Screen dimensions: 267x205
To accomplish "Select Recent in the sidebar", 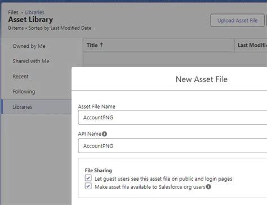I will [x=20, y=77].
